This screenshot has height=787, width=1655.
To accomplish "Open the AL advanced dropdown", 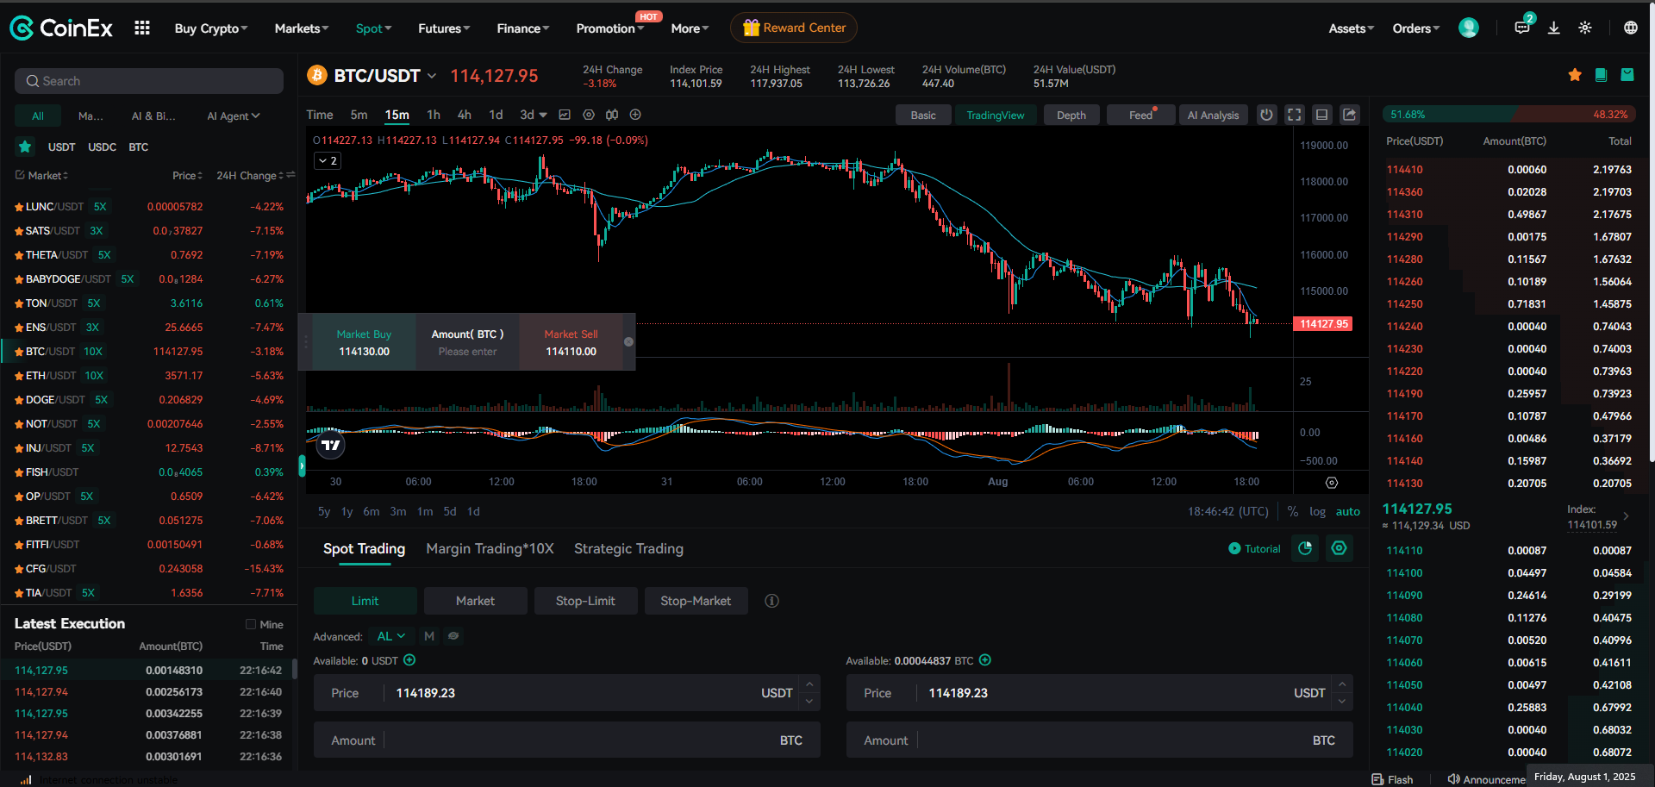I will (391, 636).
